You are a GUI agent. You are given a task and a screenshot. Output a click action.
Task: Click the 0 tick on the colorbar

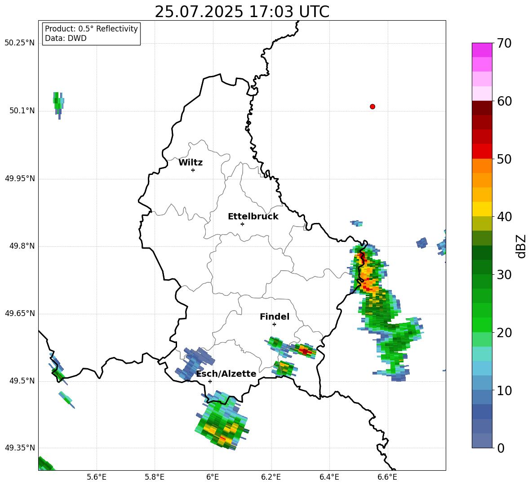pos(501,448)
